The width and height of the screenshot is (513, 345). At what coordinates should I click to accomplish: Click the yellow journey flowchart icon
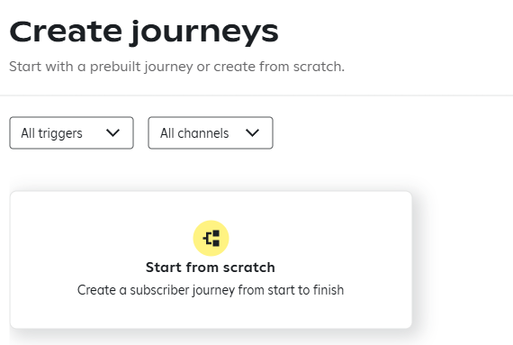(211, 238)
